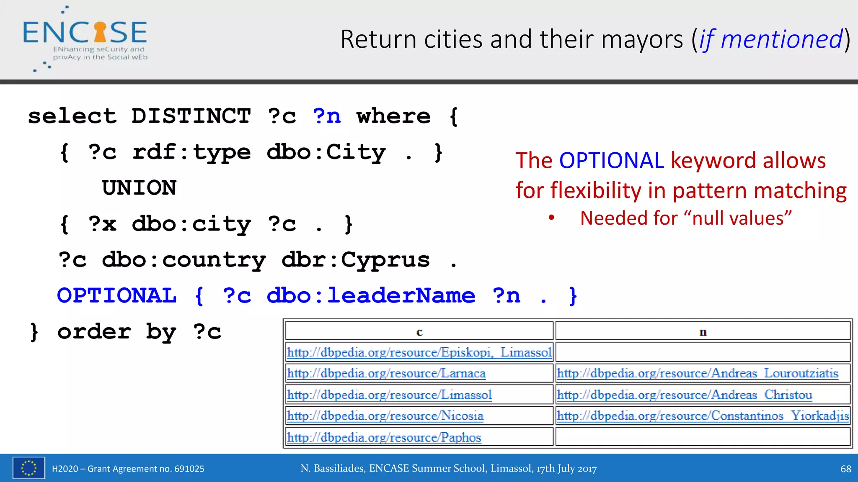The width and height of the screenshot is (858, 482).
Task: Open the Paphos resource link
Action: click(x=384, y=438)
